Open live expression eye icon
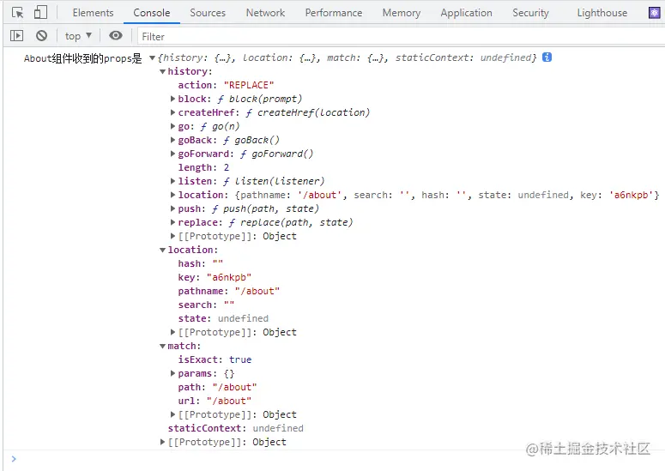This screenshot has height=471, width=665. click(x=115, y=36)
